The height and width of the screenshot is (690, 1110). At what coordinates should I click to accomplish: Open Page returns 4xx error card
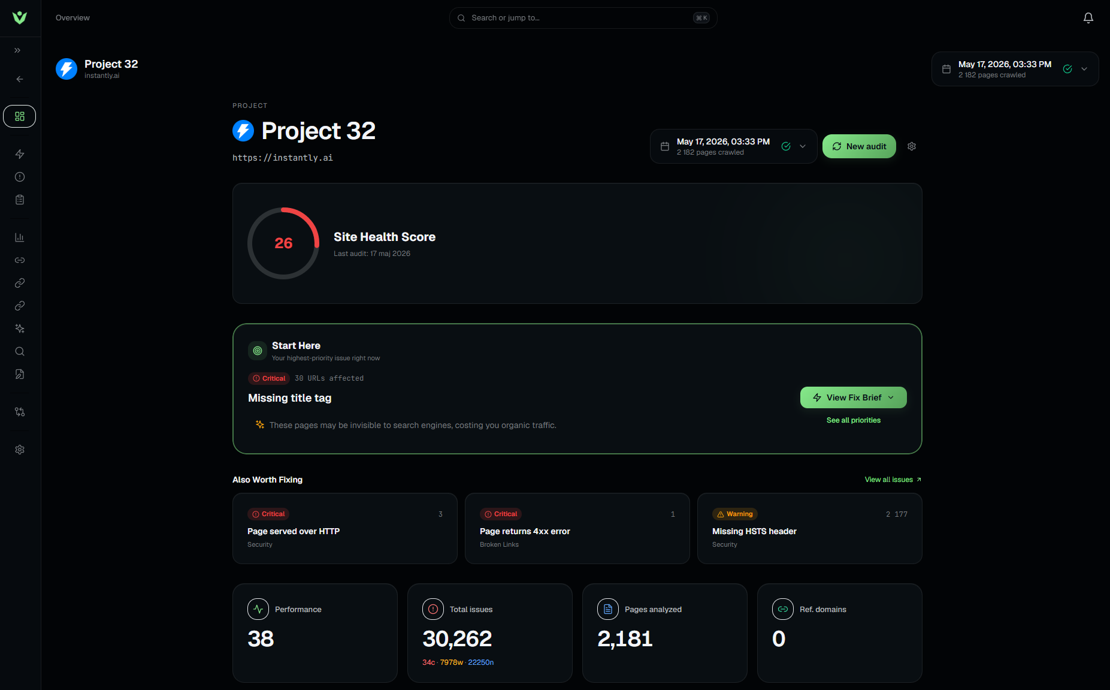coord(577,528)
